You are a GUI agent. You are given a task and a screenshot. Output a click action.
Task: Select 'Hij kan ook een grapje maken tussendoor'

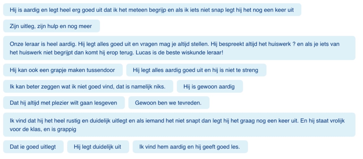[x=62, y=70]
